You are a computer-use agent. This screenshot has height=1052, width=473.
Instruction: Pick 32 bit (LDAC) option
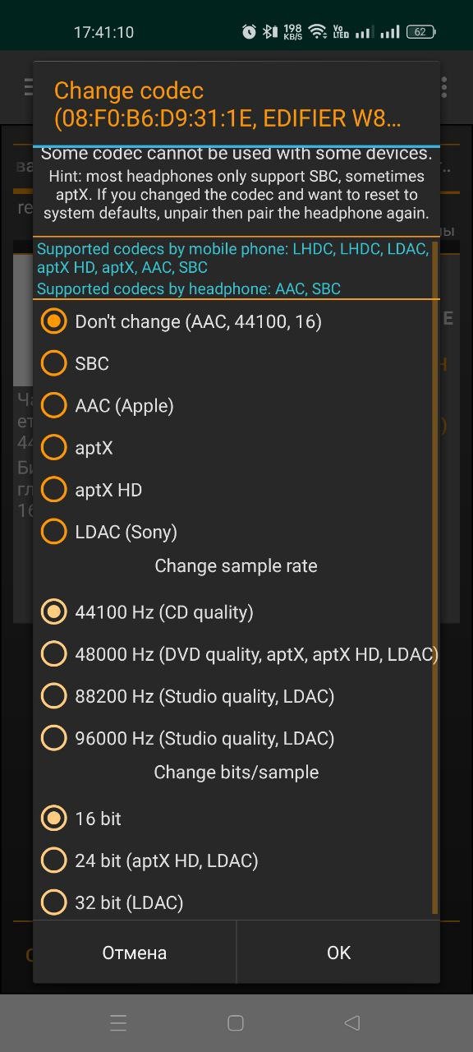236,902
